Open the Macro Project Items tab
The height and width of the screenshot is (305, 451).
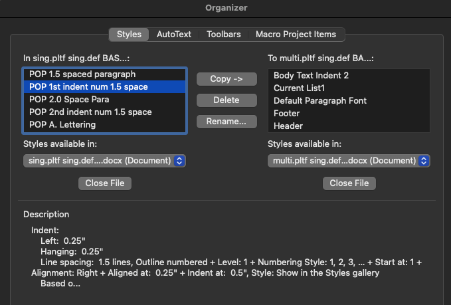click(296, 35)
